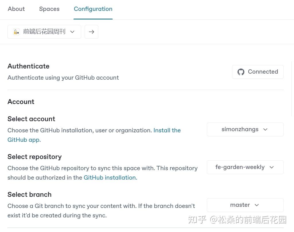Image resolution: width=294 pixels, height=232 pixels.
Task: Click the Connected GitHub button
Action: point(257,72)
